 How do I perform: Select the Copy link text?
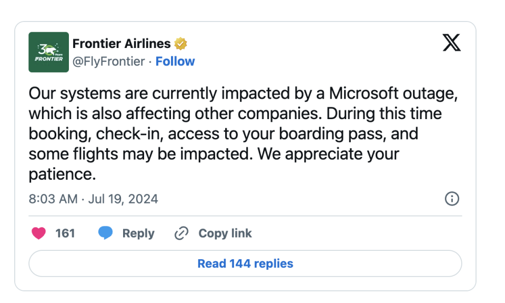pos(225,233)
